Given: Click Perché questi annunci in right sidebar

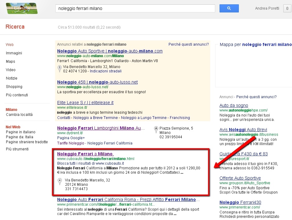Looking at the screenshot, I should 257,97.
